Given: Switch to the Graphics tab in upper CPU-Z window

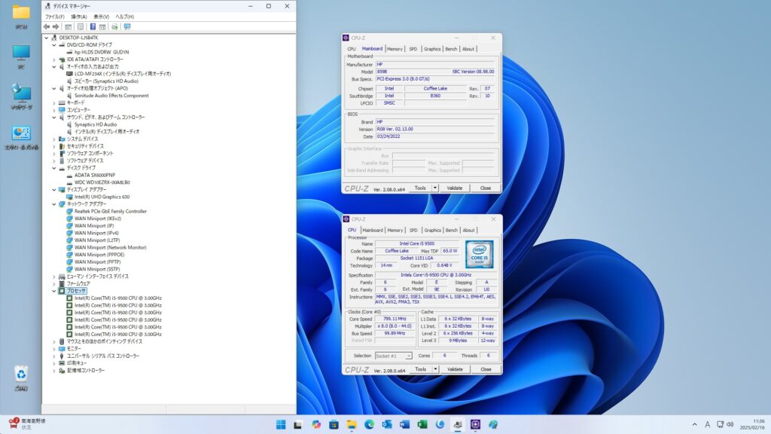Looking at the screenshot, I should pos(432,49).
